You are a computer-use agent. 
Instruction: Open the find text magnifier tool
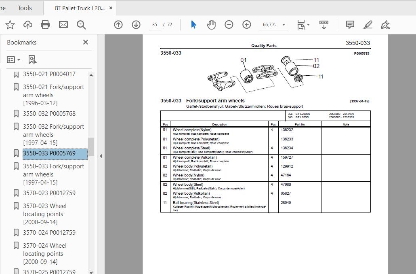pos(81,25)
